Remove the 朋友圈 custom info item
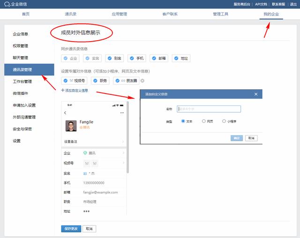The width and height of the screenshot is (300, 238). [142, 81]
